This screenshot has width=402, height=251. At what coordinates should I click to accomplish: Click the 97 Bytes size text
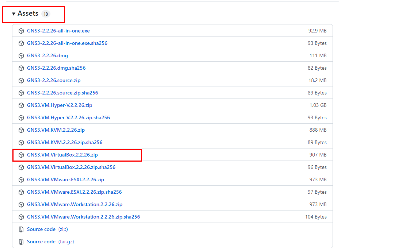(x=317, y=192)
